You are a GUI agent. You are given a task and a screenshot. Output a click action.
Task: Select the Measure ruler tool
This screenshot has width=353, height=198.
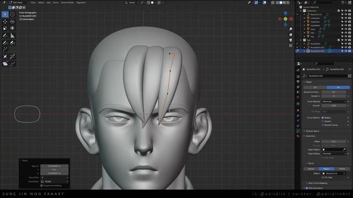[12, 35]
